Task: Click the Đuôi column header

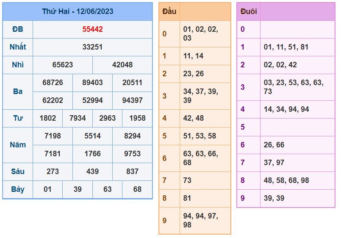Action: 249,11
